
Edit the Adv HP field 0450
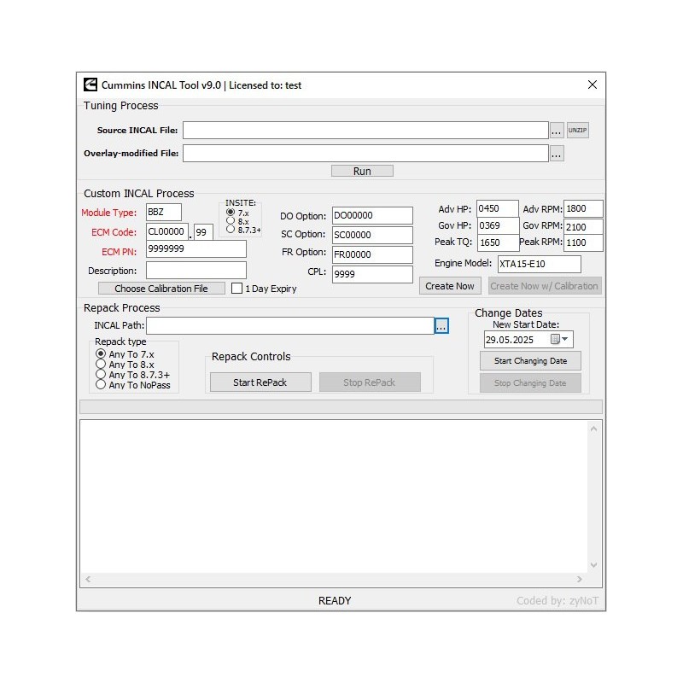tap(498, 208)
